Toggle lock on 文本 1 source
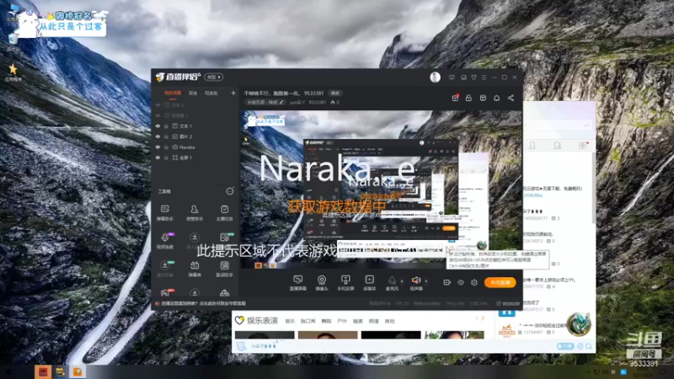 coord(166,126)
